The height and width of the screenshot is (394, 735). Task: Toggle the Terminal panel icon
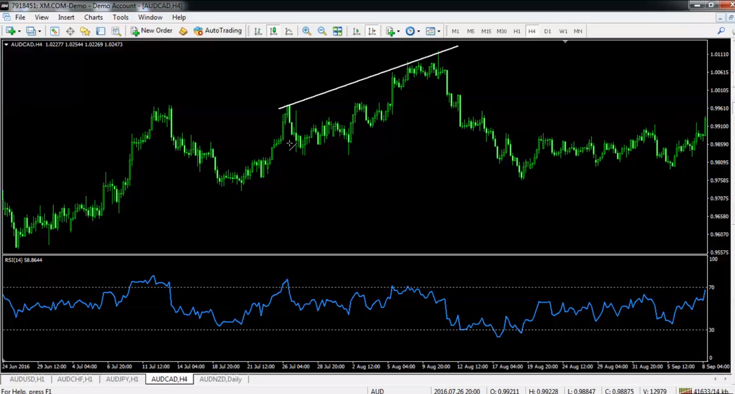click(x=100, y=31)
